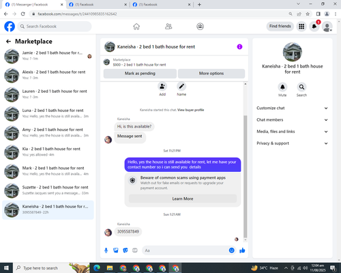
Task: Open Windows Start menu
Action: click(x=6, y=268)
